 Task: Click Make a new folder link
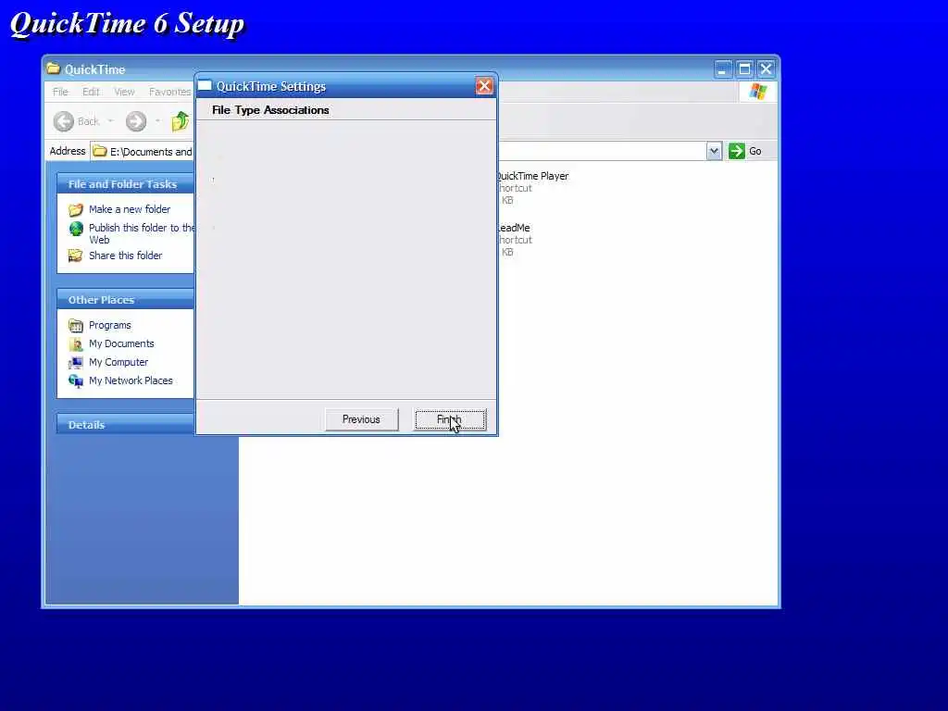click(130, 209)
